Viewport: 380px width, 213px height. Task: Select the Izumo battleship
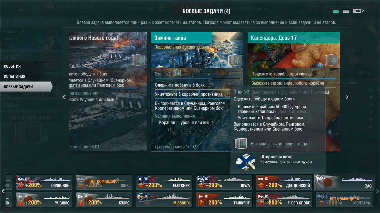tap(104, 200)
